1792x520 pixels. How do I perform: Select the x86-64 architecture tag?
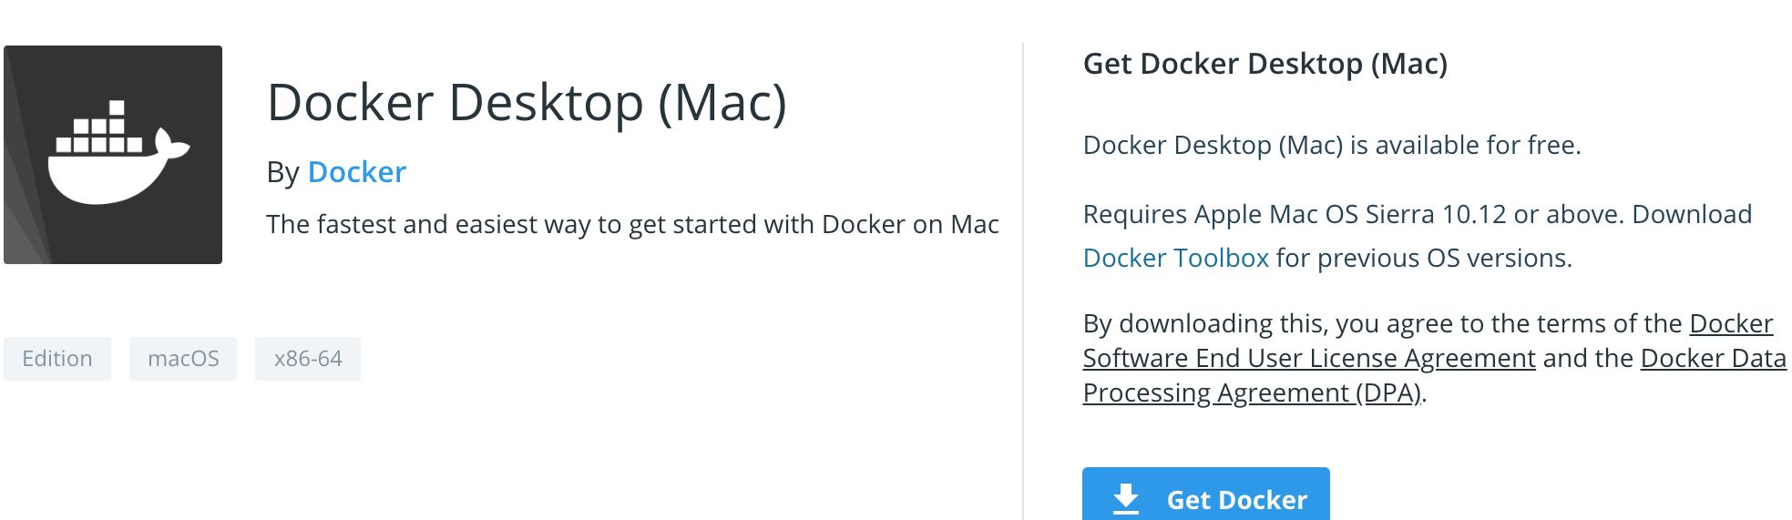coord(308,359)
